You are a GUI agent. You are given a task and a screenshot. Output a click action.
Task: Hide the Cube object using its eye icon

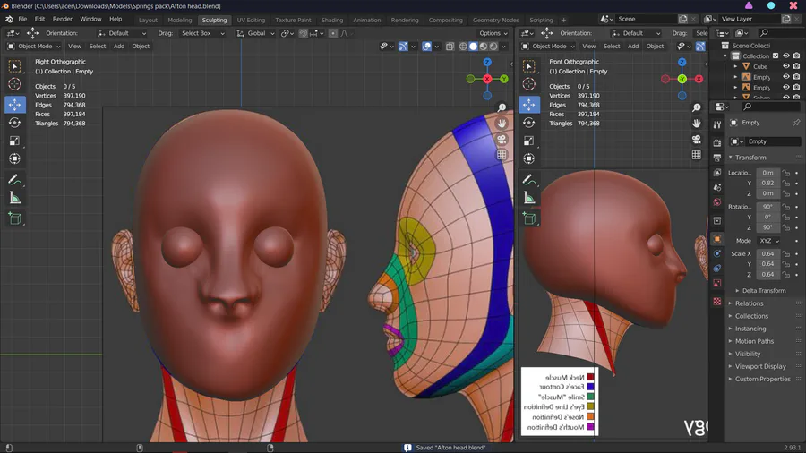point(786,66)
